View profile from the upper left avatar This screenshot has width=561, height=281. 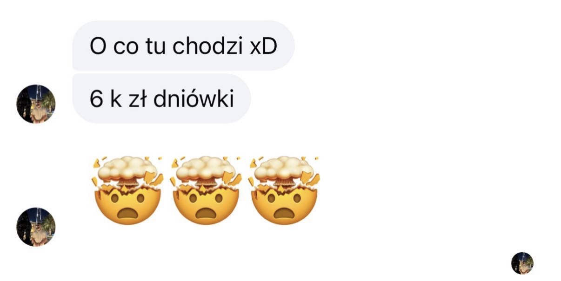36,104
